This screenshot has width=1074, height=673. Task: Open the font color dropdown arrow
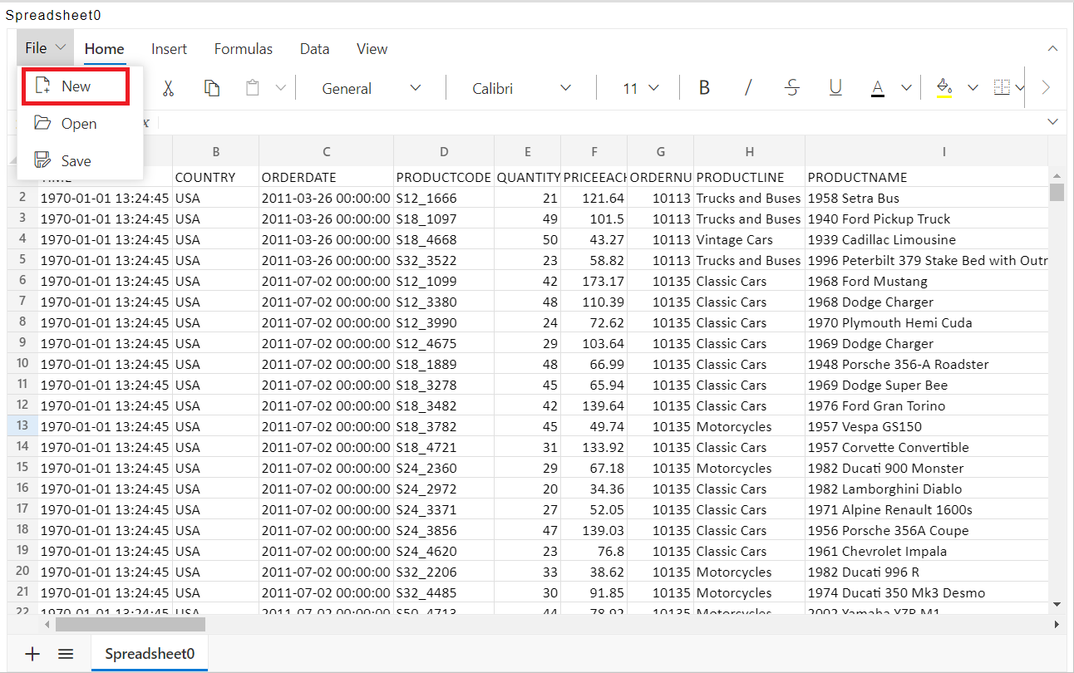click(906, 88)
